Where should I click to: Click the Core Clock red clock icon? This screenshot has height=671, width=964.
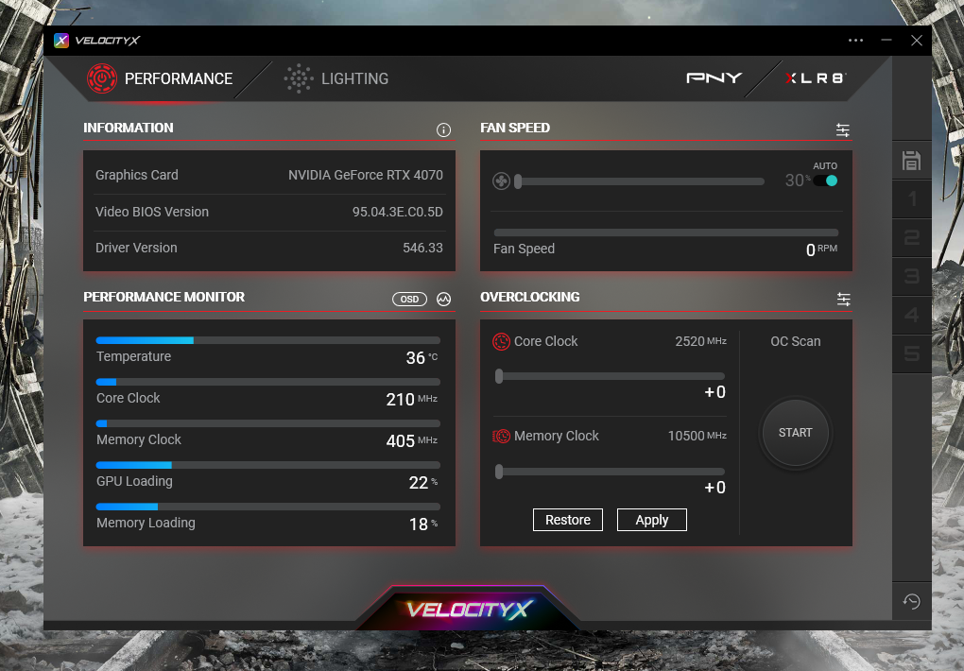(501, 341)
